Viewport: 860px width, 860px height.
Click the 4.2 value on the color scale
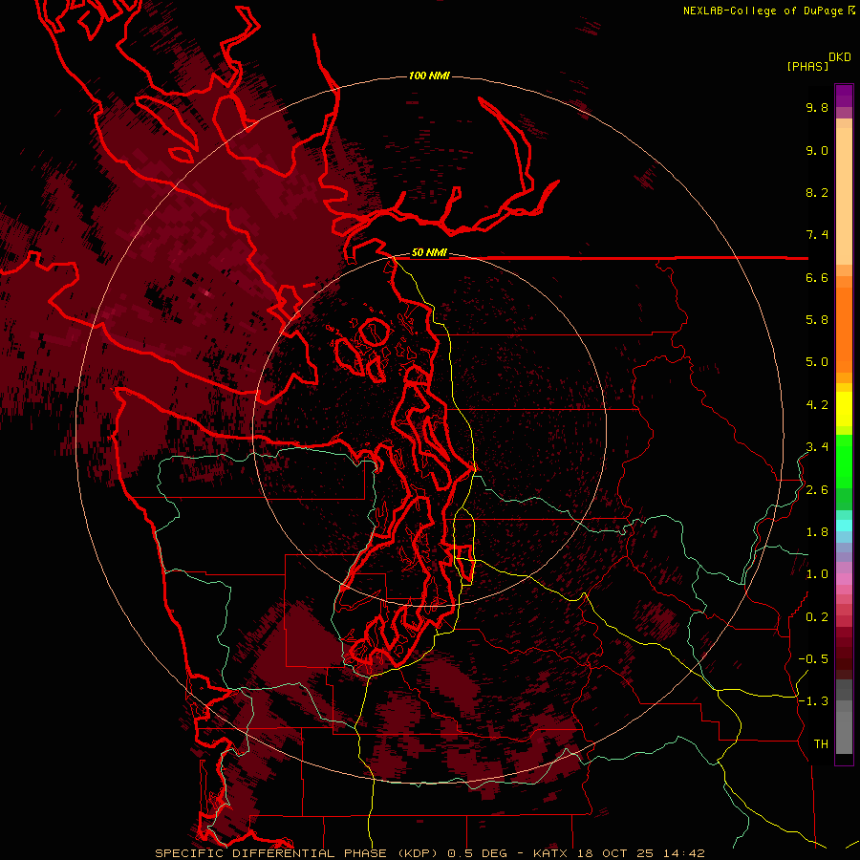point(817,405)
